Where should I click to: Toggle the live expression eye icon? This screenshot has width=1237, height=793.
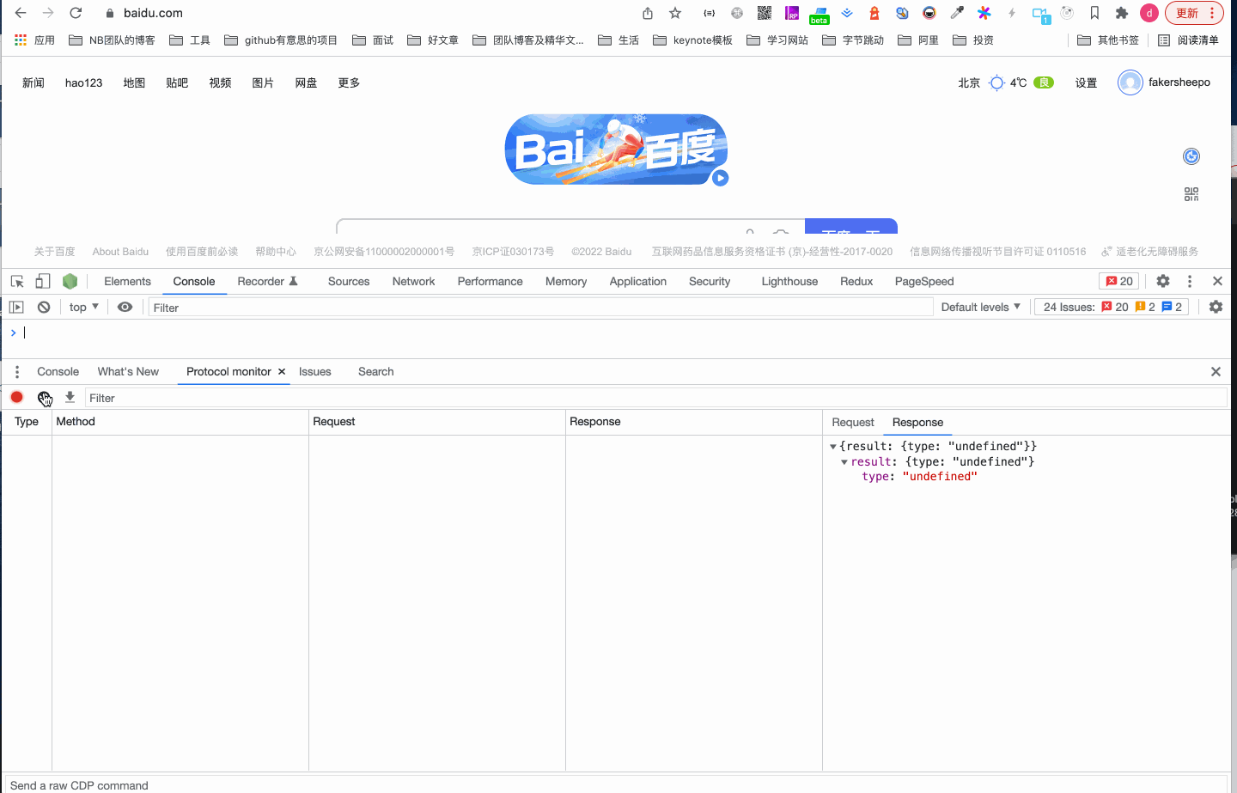click(125, 307)
